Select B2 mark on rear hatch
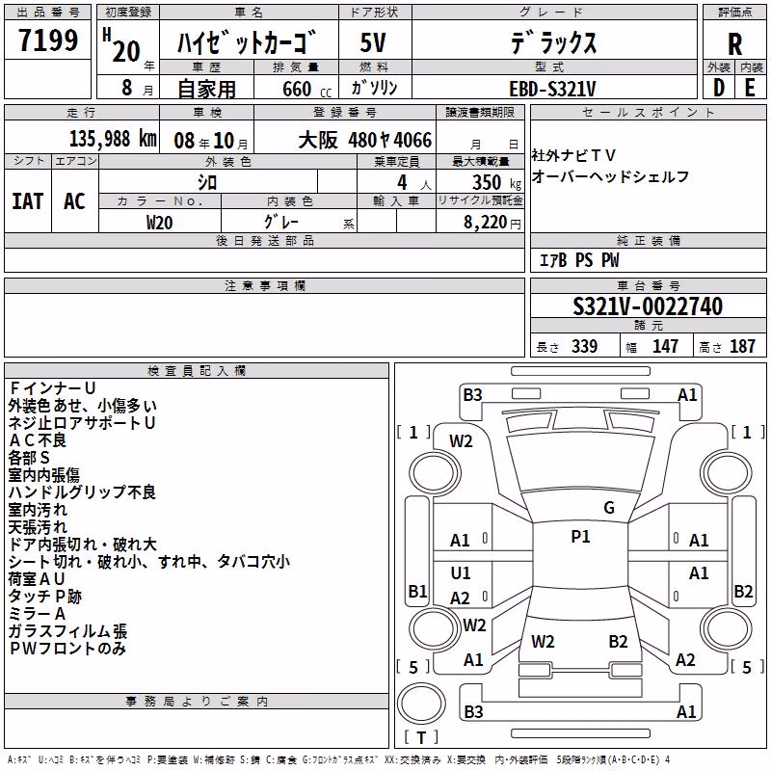Screen dimensions: 771x771 point(618,642)
